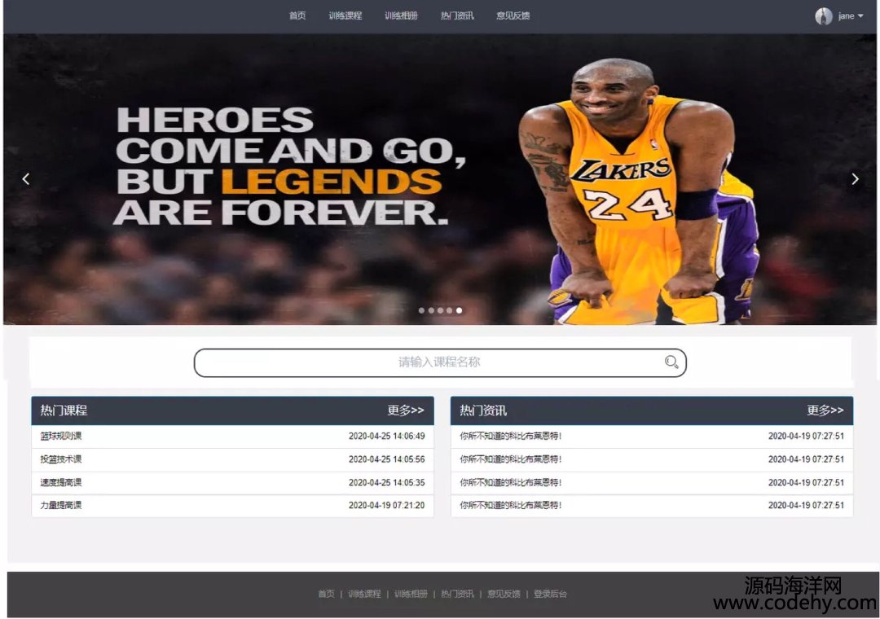The width and height of the screenshot is (880, 619).
Task: Click the footer 训练课程 link
Action: [364, 594]
